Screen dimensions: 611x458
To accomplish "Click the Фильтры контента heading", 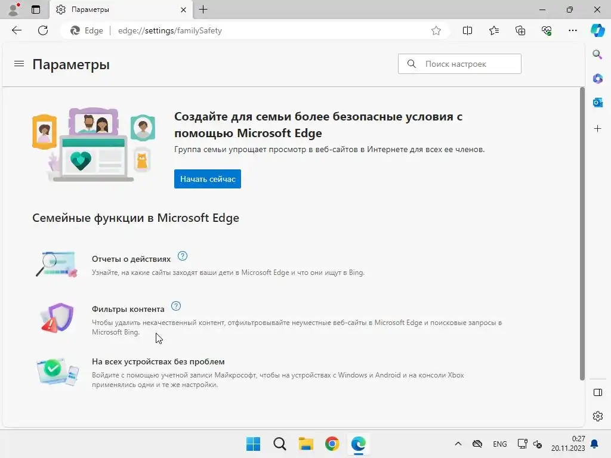I will pyautogui.click(x=128, y=310).
